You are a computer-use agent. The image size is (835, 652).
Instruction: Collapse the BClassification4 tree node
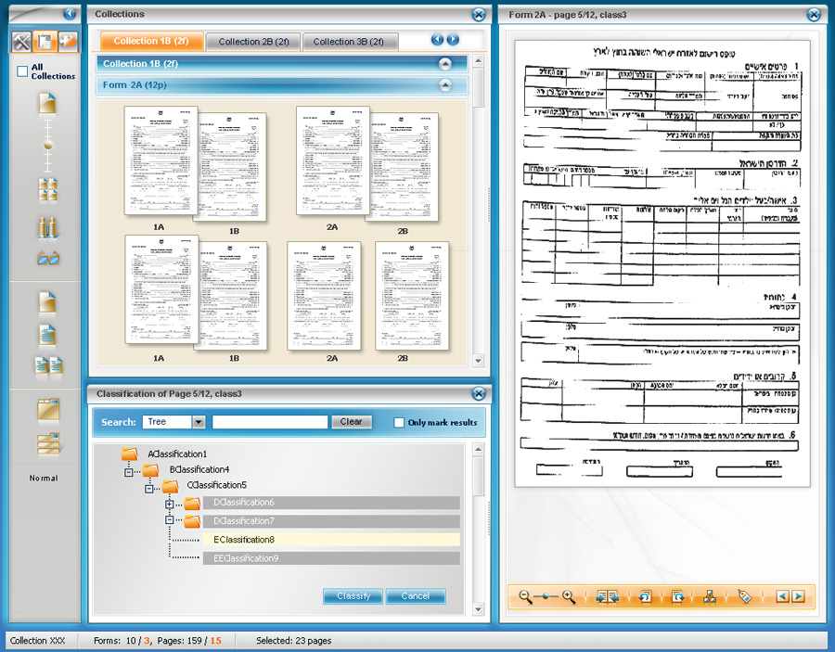(x=129, y=472)
